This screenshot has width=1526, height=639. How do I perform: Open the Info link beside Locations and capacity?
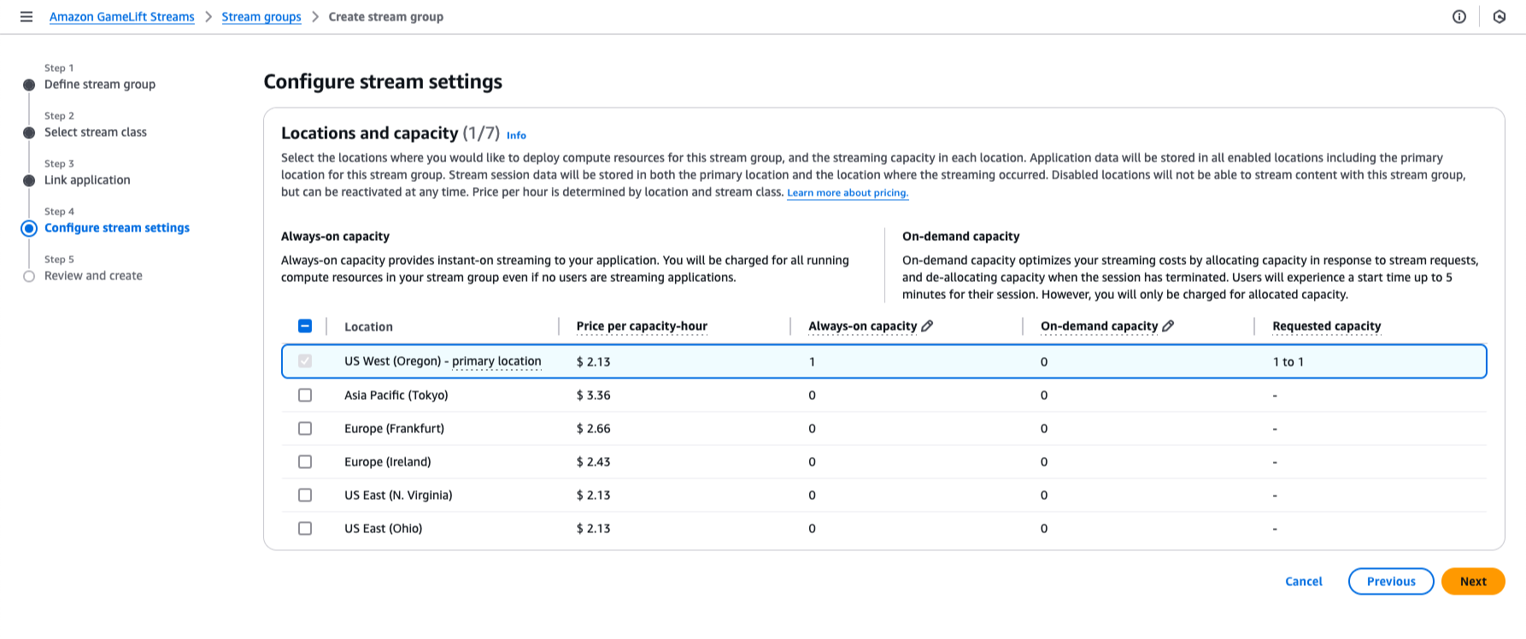[516, 135]
